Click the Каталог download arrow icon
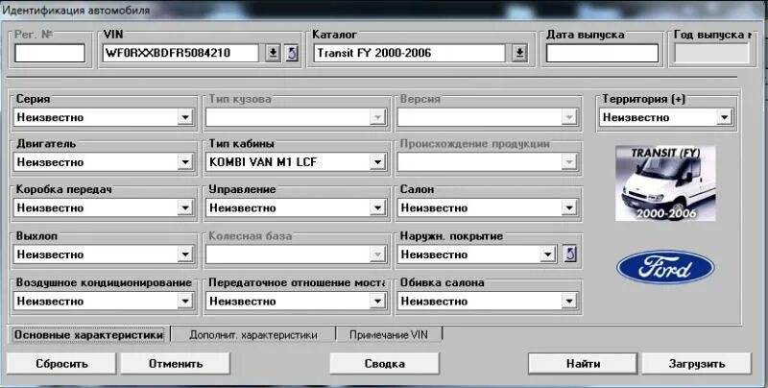The image size is (768, 388). click(519, 53)
